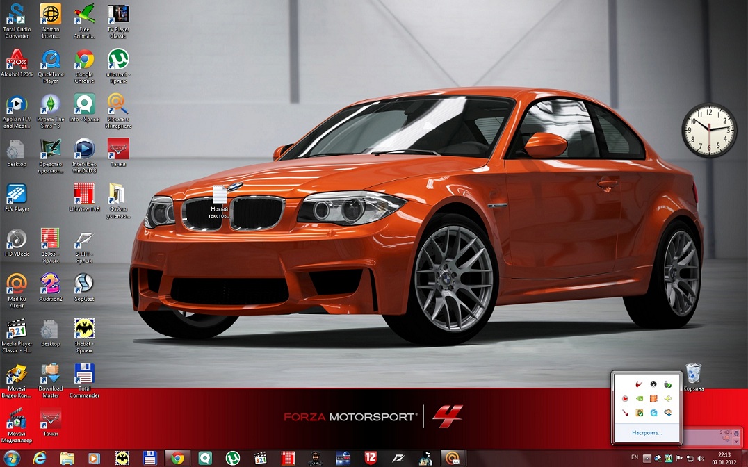Collapse hidden tray icons arrow
The height and width of the screenshot is (467, 748).
[647, 458]
